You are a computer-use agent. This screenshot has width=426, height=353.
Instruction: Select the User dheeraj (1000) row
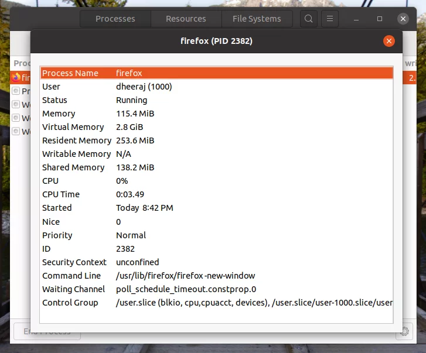[217, 87]
